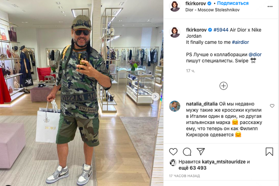Open the comment speech bubble icon

[187, 152]
